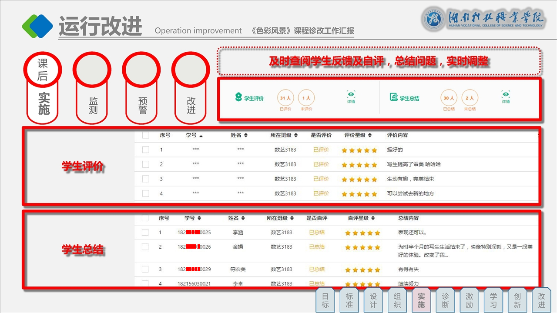Click the 30人 已总结 circle badge

tap(449, 98)
